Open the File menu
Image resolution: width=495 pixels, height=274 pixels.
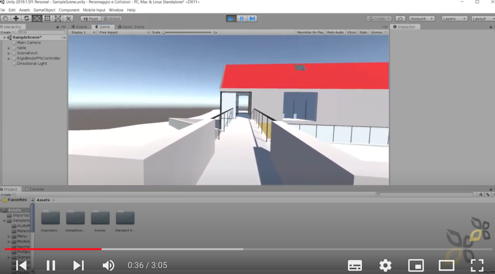coord(2,10)
